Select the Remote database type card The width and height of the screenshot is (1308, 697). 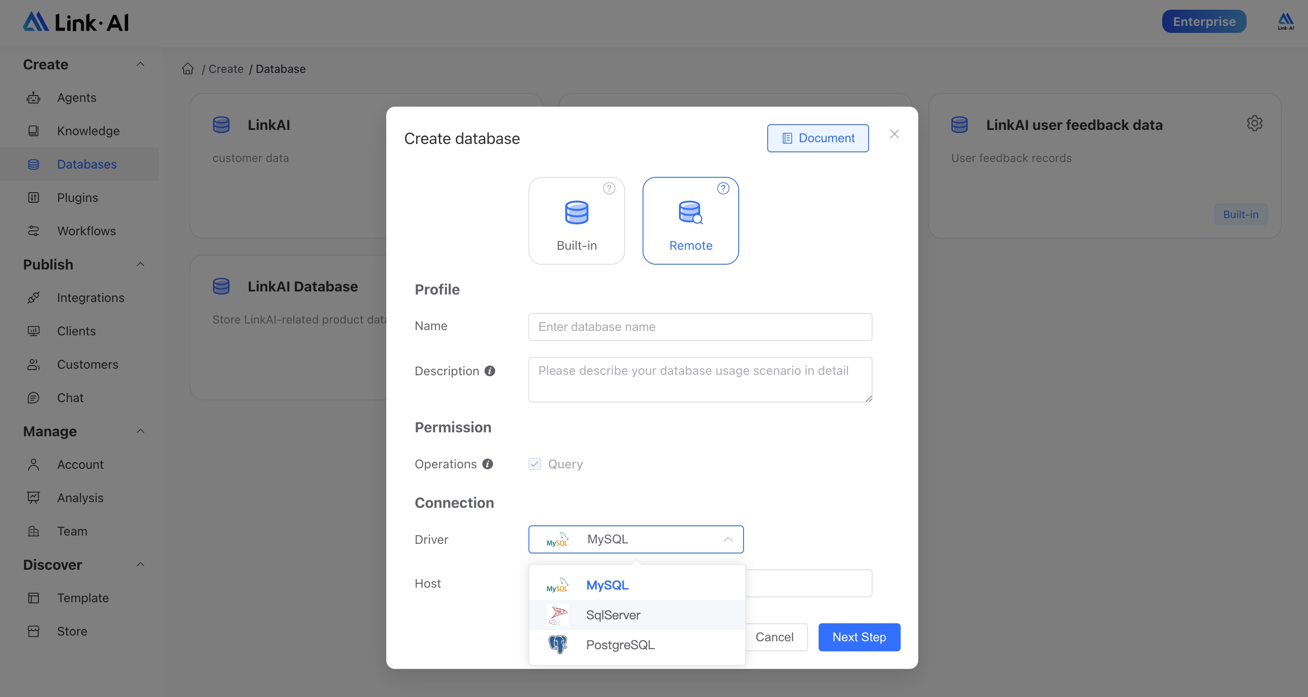tap(690, 220)
